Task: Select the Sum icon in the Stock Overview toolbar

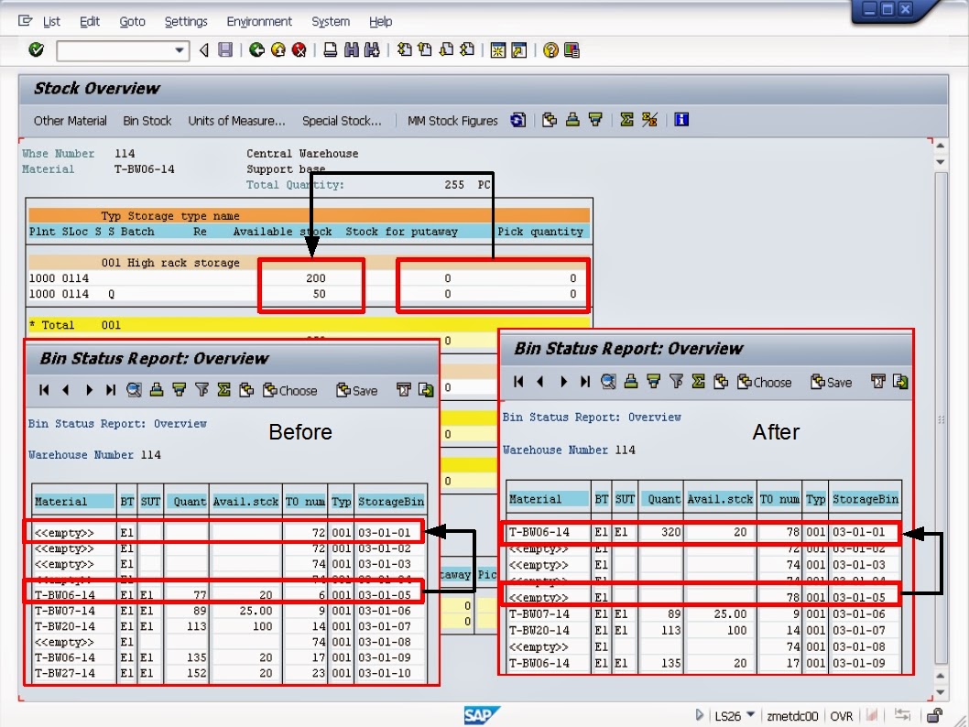Action: coord(627,120)
